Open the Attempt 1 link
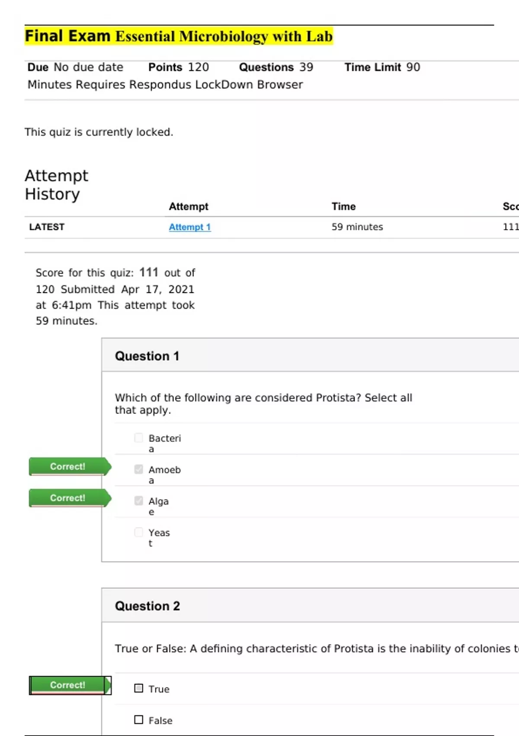The width and height of the screenshot is (519, 736). click(x=189, y=227)
